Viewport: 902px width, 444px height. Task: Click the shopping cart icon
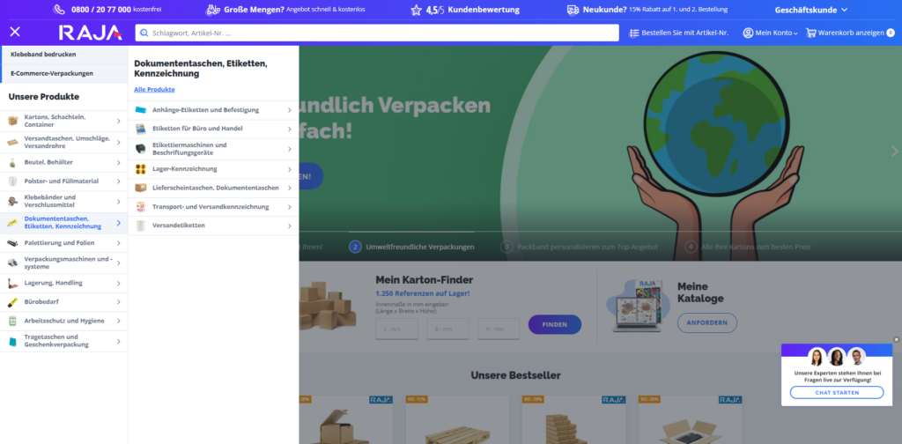810,33
